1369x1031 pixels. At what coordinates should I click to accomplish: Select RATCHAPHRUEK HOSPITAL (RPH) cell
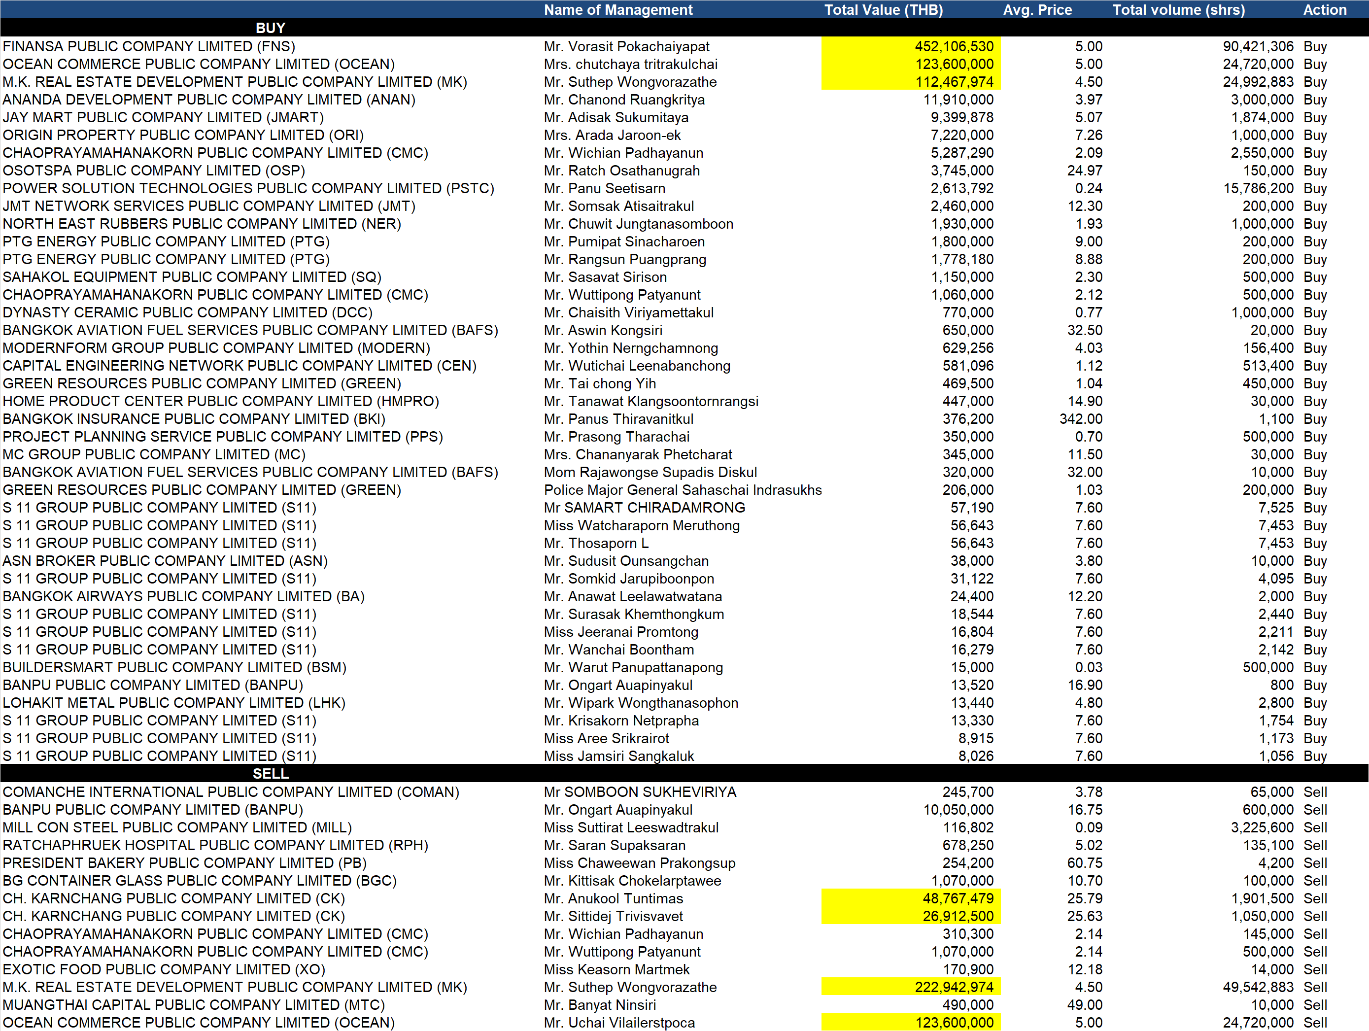click(x=215, y=845)
